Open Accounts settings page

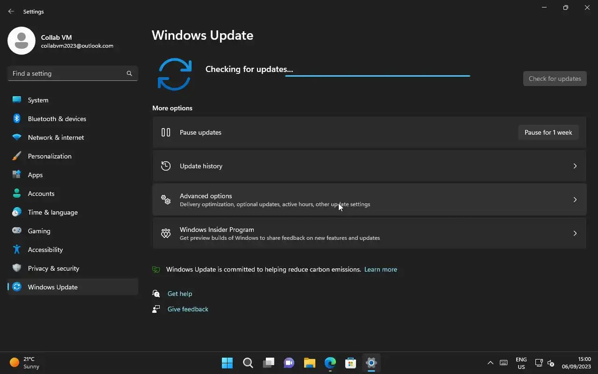click(x=73, y=194)
